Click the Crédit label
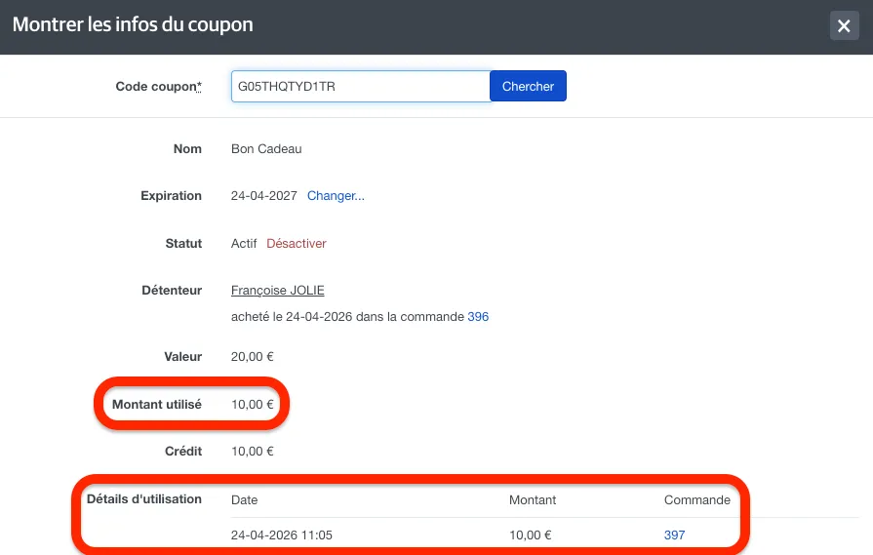This screenshot has height=555, width=873. (183, 451)
